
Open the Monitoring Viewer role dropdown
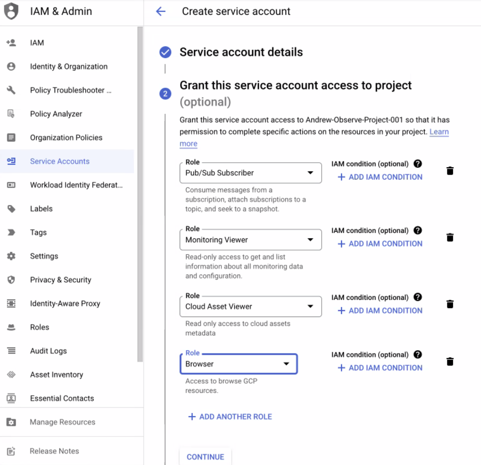[x=251, y=240]
